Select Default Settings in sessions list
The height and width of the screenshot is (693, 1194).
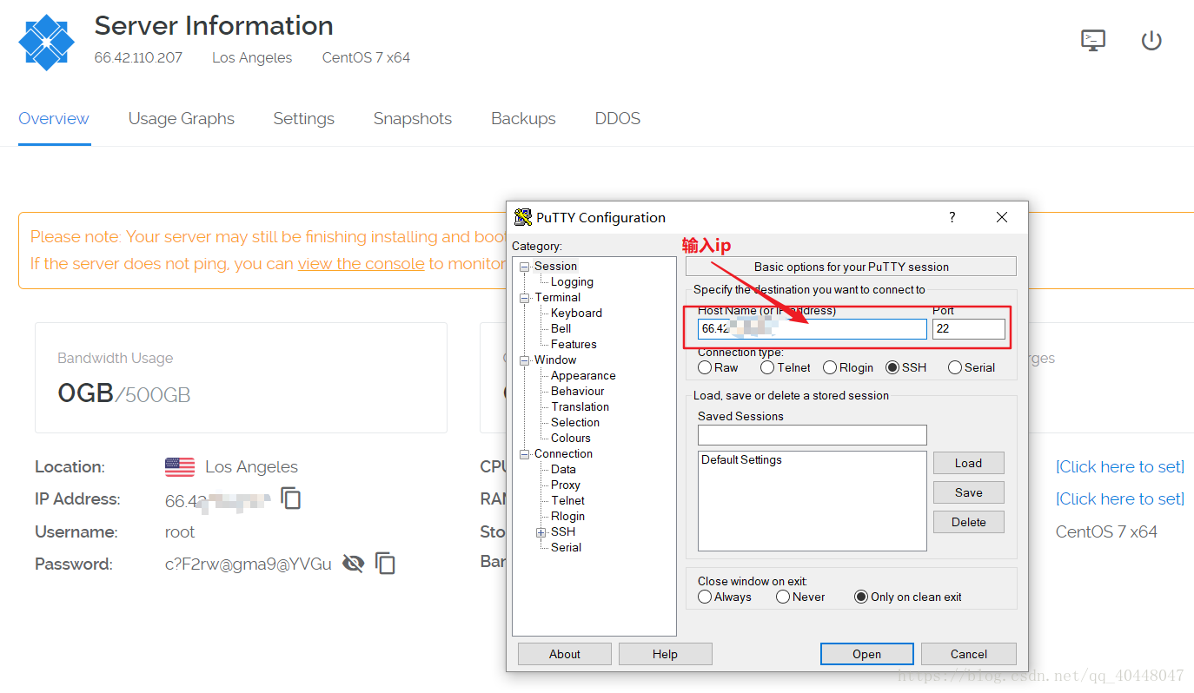(742, 460)
